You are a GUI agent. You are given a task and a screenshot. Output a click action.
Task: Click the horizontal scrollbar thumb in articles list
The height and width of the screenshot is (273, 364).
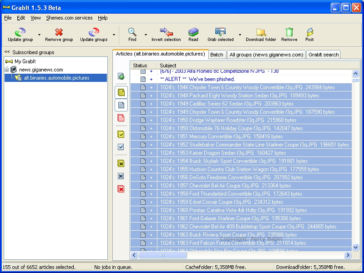pos(162,255)
